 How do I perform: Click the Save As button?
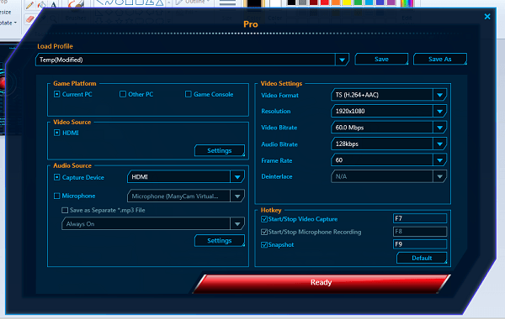(x=440, y=59)
